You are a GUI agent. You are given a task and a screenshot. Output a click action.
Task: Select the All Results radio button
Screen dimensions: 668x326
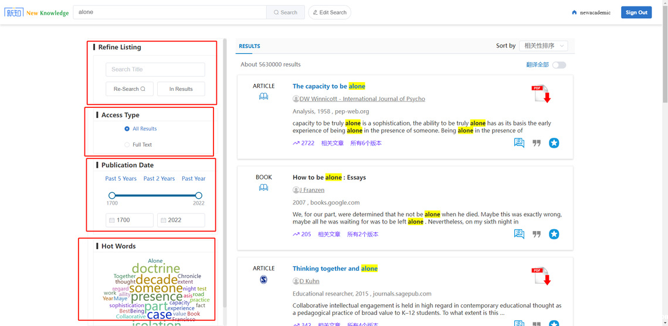[127, 129]
